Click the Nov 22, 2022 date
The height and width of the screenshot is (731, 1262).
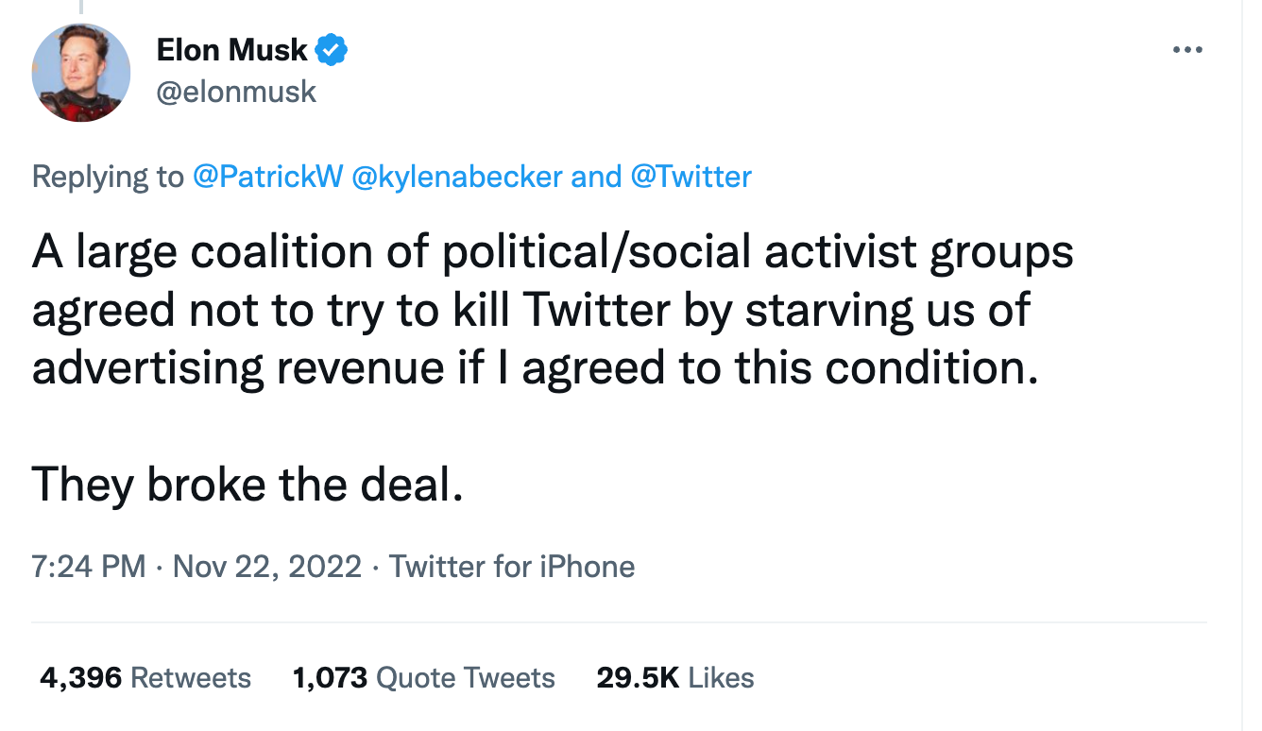click(267, 567)
